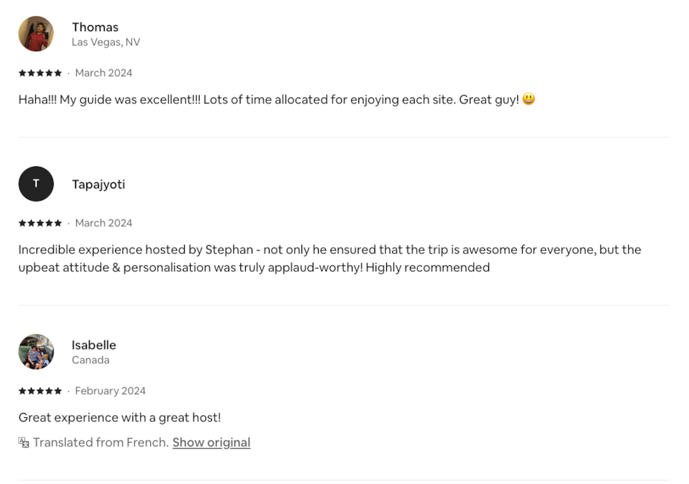Click Thomas's profile photo avatar
689x484 pixels.
36,34
